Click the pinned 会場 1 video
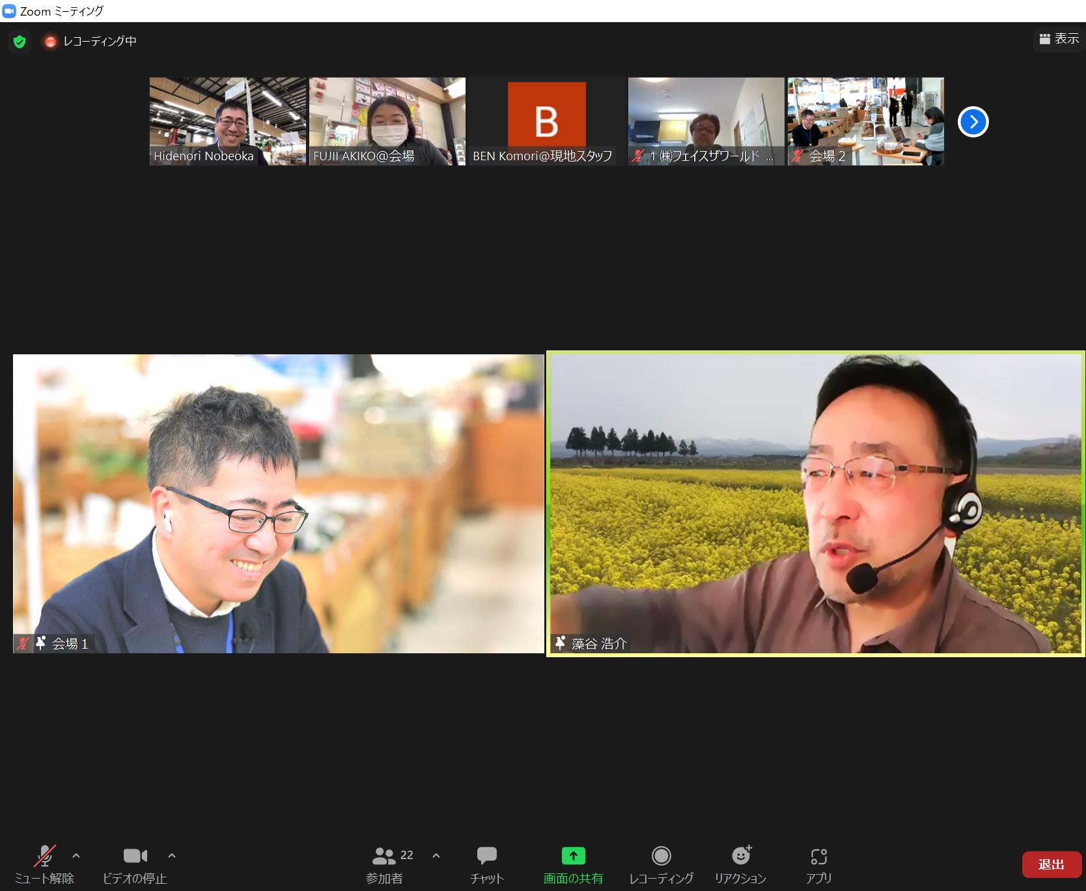The height and width of the screenshot is (891, 1086). pos(279,503)
